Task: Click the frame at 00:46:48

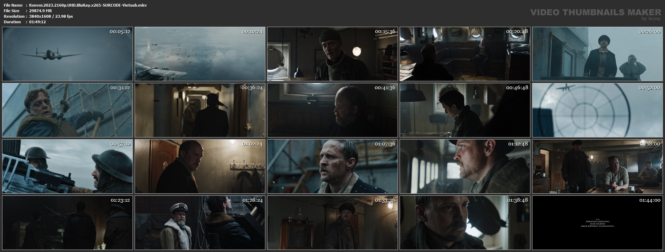Action: coord(465,110)
